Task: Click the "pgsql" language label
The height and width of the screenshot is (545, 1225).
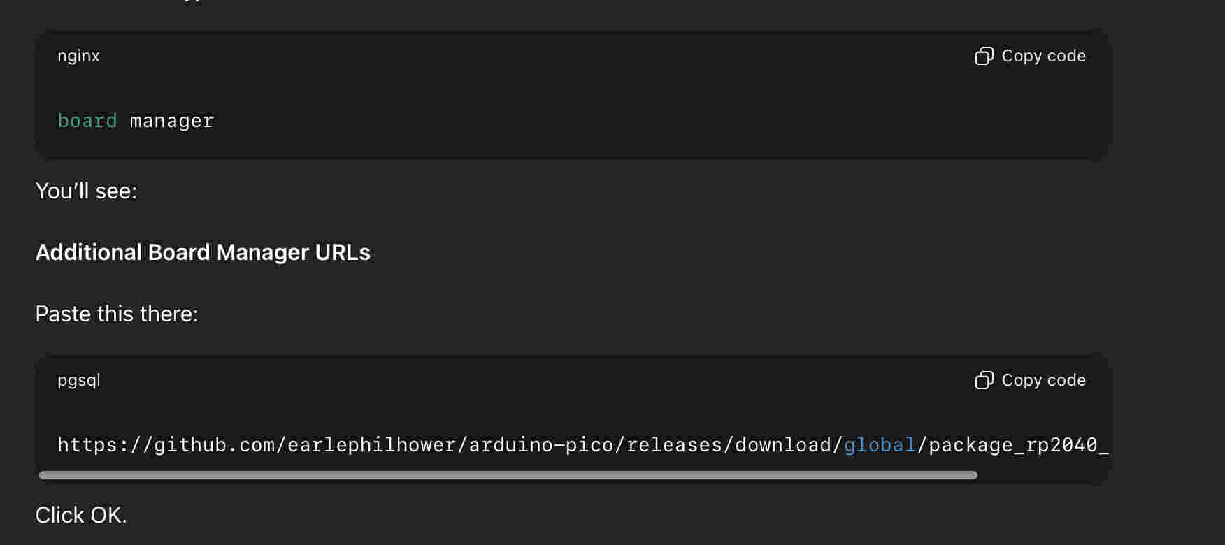Action: (79, 380)
